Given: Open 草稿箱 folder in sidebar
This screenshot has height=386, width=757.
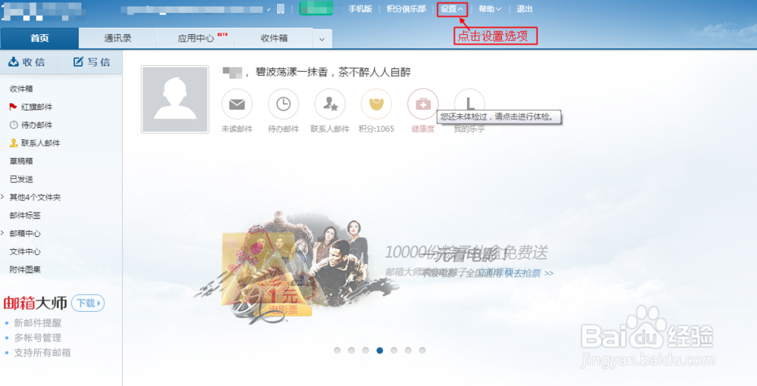Looking at the screenshot, I should [x=21, y=161].
